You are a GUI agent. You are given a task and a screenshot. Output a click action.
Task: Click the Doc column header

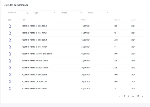(x=9, y=20)
